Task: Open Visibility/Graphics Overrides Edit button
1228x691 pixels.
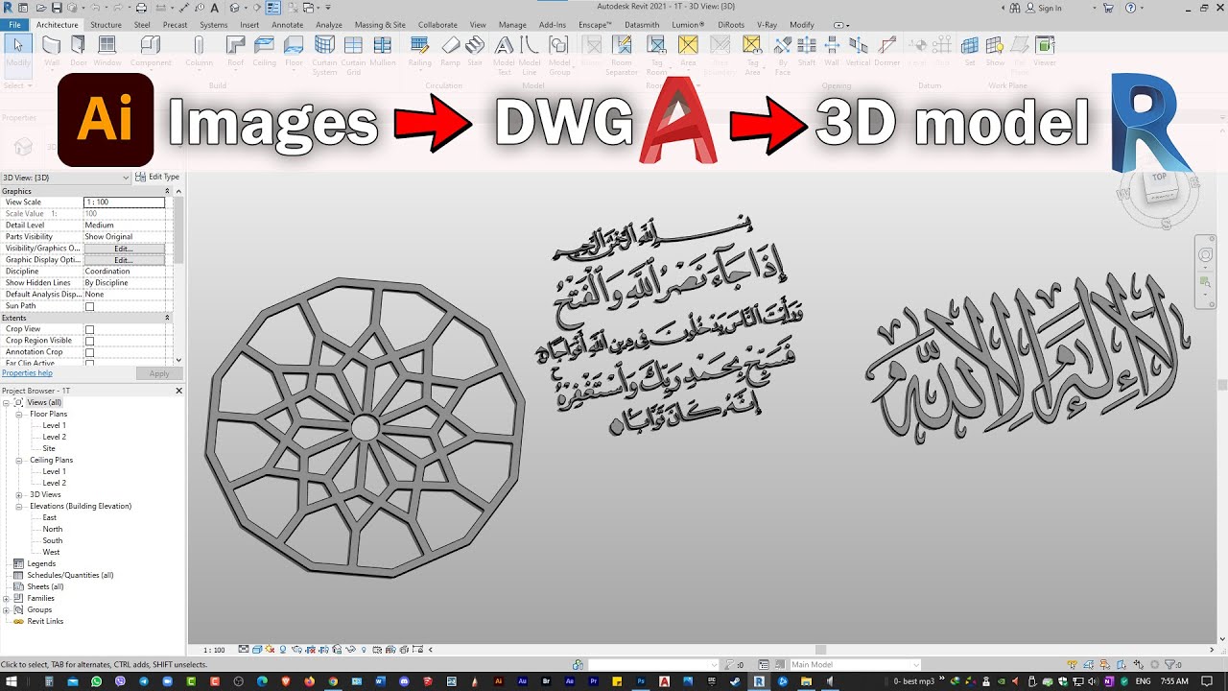Action: pos(124,249)
